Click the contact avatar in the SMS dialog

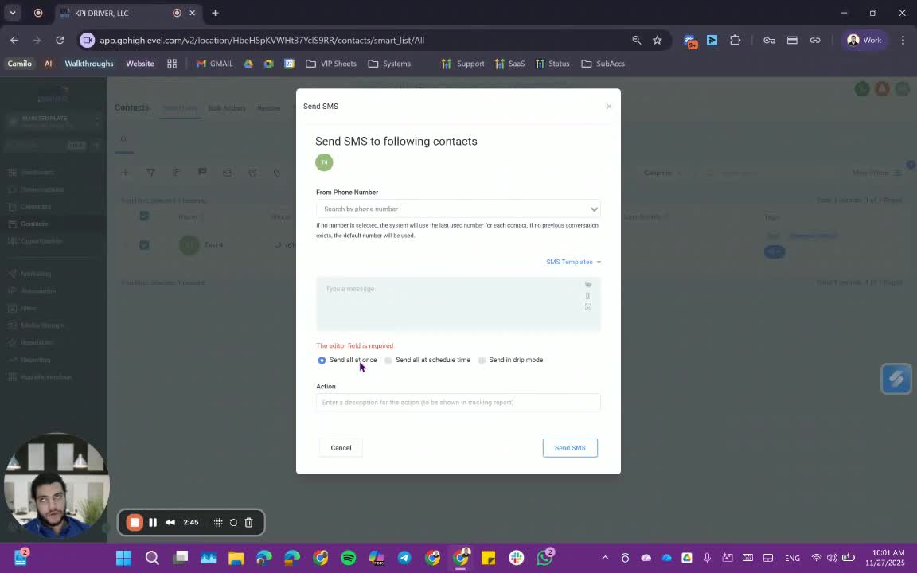pos(324,162)
